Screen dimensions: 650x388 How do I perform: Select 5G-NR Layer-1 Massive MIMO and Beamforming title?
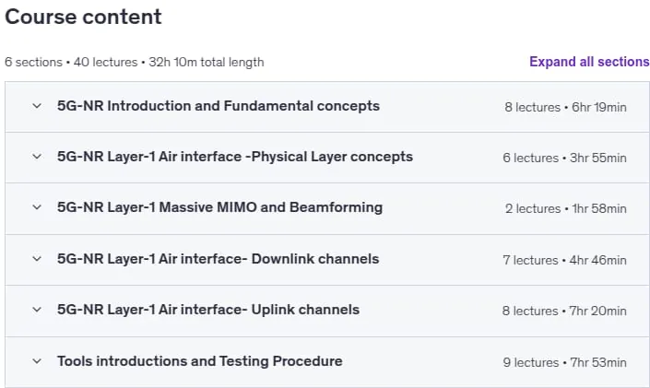219,207
